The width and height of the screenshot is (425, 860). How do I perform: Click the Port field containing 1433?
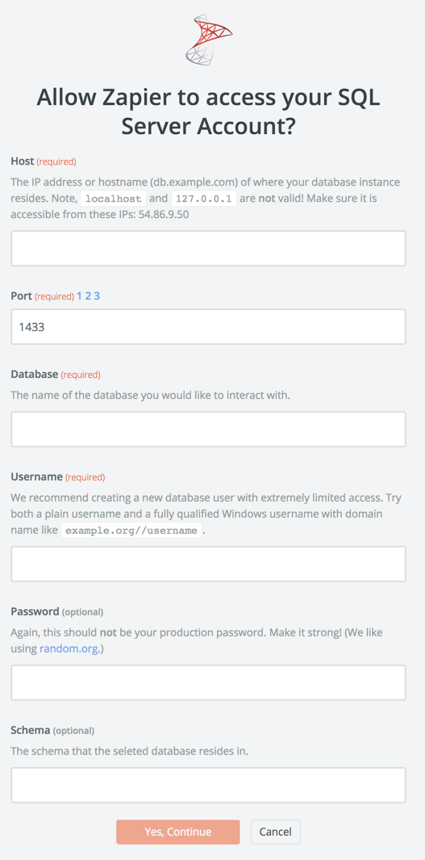(208, 327)
